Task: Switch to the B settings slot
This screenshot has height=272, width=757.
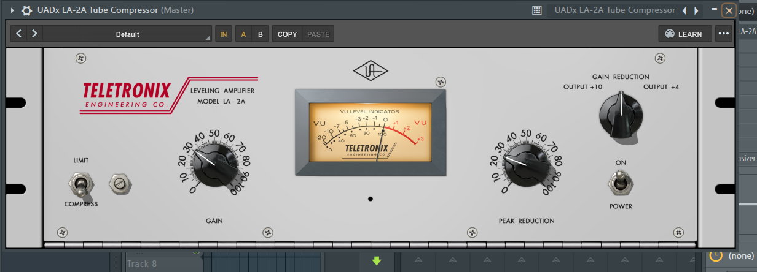Action: [261, 34]
